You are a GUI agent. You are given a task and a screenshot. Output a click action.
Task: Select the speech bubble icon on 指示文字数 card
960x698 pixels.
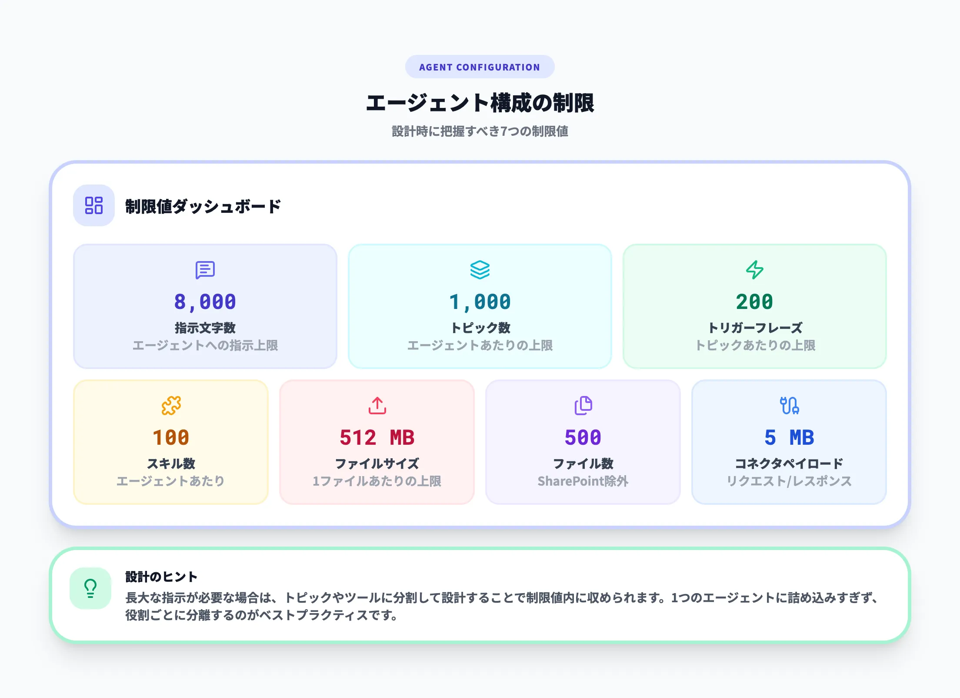tap(204, 269)
